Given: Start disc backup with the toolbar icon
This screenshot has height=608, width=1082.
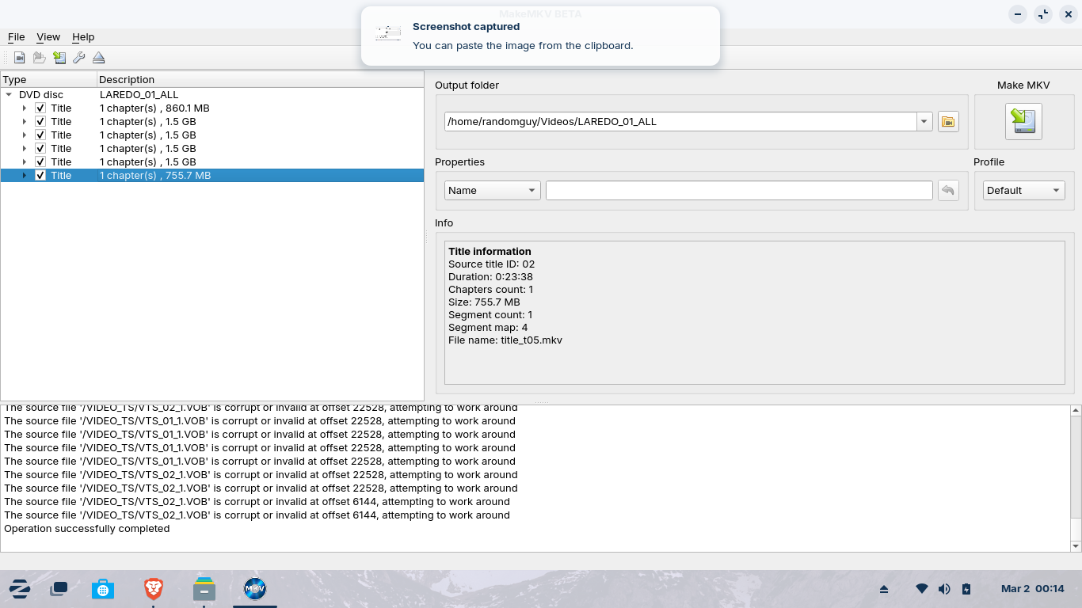Looking at the screenshot, I should click(59, 57).
